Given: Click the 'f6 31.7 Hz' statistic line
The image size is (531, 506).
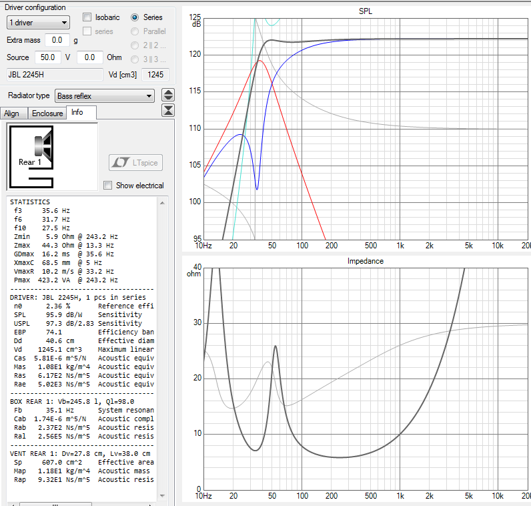Looking at the screenshot, I should 41,219.
